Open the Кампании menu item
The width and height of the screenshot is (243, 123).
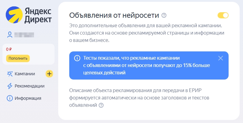[25, 74]
